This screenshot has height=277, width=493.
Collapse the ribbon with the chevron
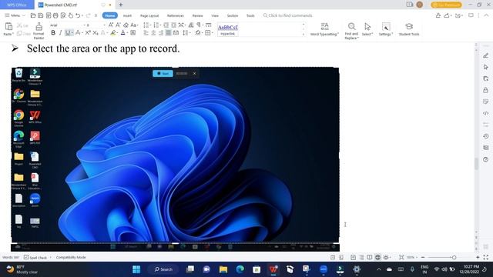click(486, 15)
